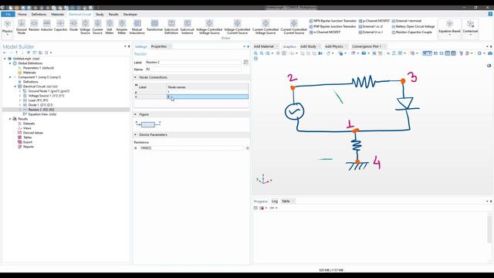Screen dimensions: 494x278
Task: Add a Current-Controlled Current Source
Action: point(293,26)
